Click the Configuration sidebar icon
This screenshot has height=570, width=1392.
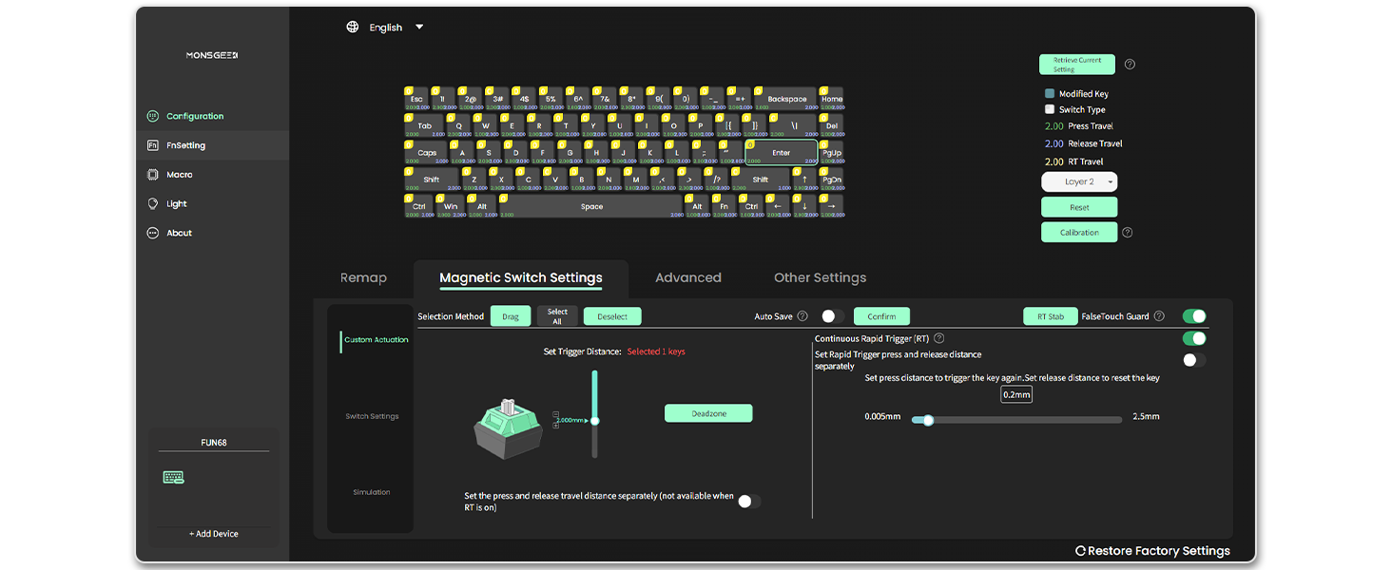point(152,116)
